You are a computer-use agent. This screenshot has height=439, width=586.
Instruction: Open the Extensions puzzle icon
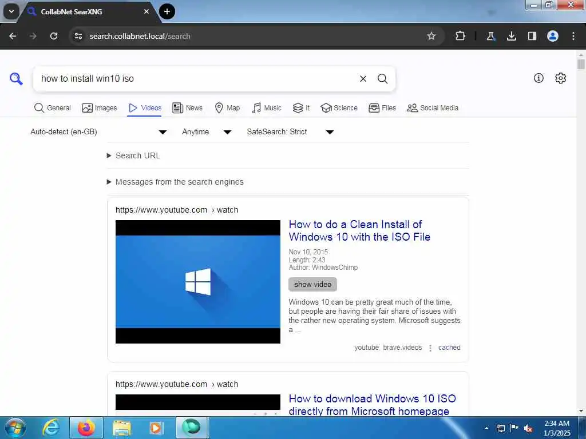coord(461,36)
